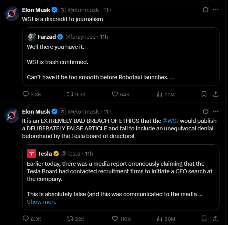
Task: Open more options on second tweet
Action: pos(216,111)
